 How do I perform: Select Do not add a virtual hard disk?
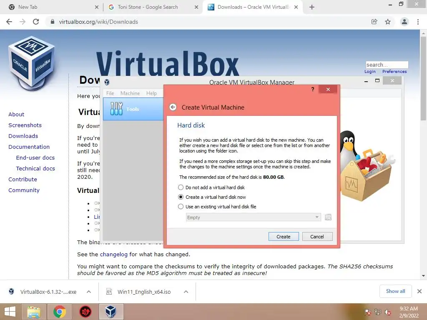click(x=211, y=187)
